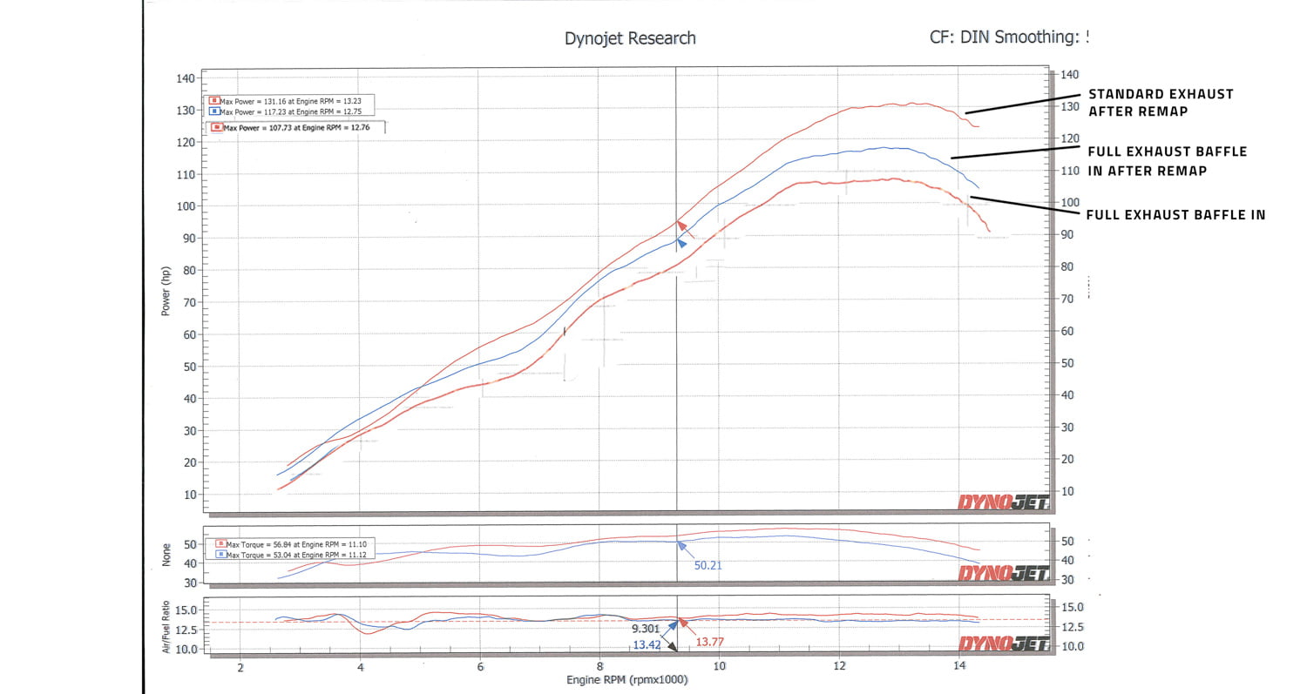Click the red swatch beside Max Power = 107.73
The image size is (1307, 694).
pyautogui.click(x=217, y=127)
